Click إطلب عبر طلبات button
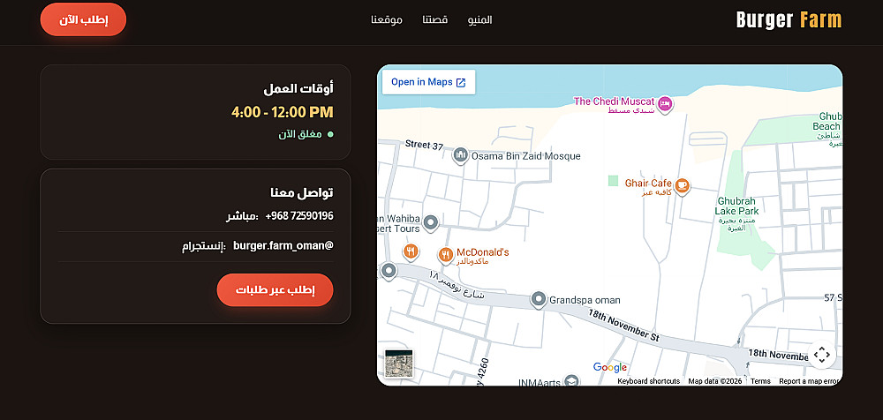This screenshot has height=420, width=883. tap(275, 290)
